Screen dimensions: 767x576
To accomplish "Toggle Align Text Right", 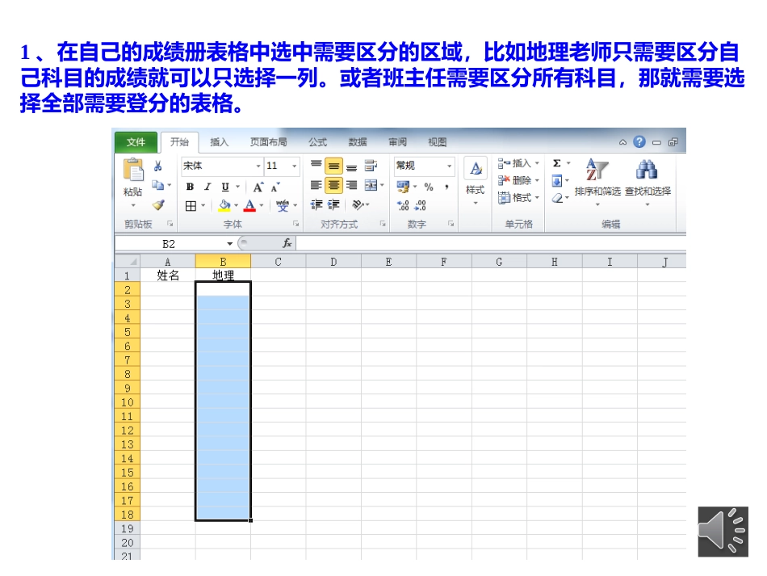I will point(351,185).
